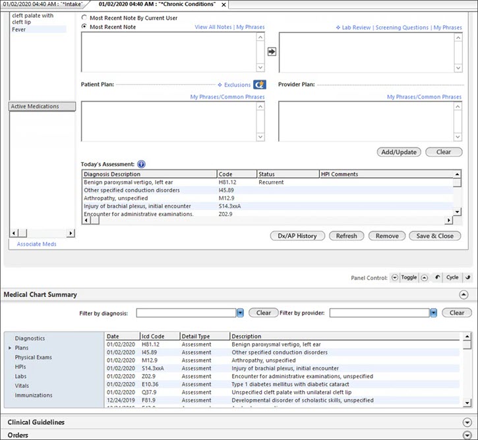The width and height of the screenshot is (478, 440).
Task: Click Cycle backward arrow icon
Action: coord(438,277)
